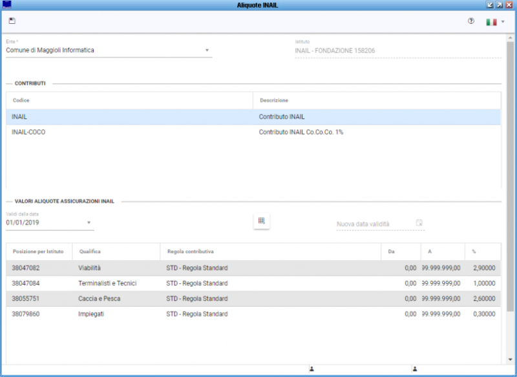The width and height of the screenshot is (517, 377).
Task: Click the first user icon in status bar
Action: tap(311, 369)
